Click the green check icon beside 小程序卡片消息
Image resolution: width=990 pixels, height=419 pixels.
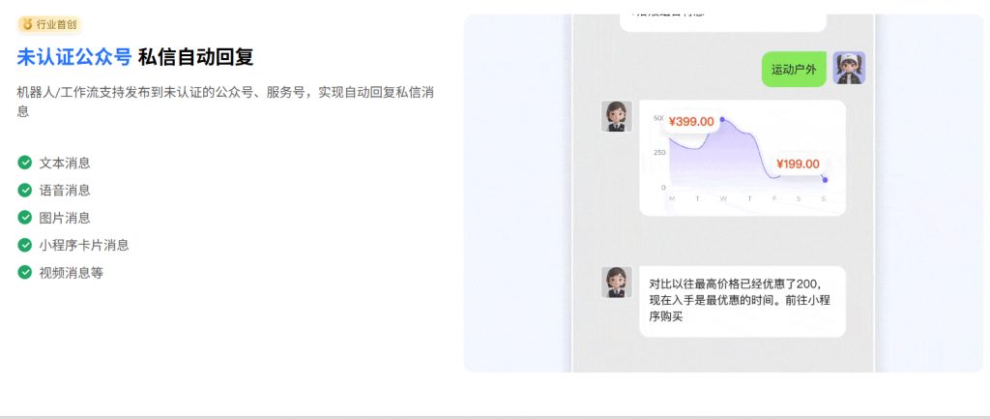(24, 245)
